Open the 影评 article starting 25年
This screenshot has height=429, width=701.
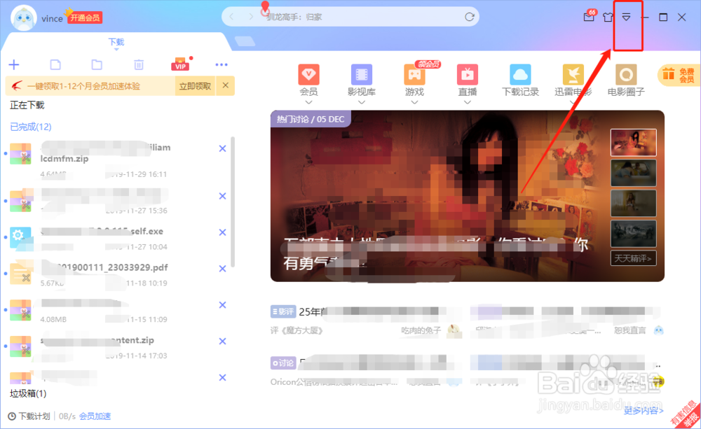point(367,311)
